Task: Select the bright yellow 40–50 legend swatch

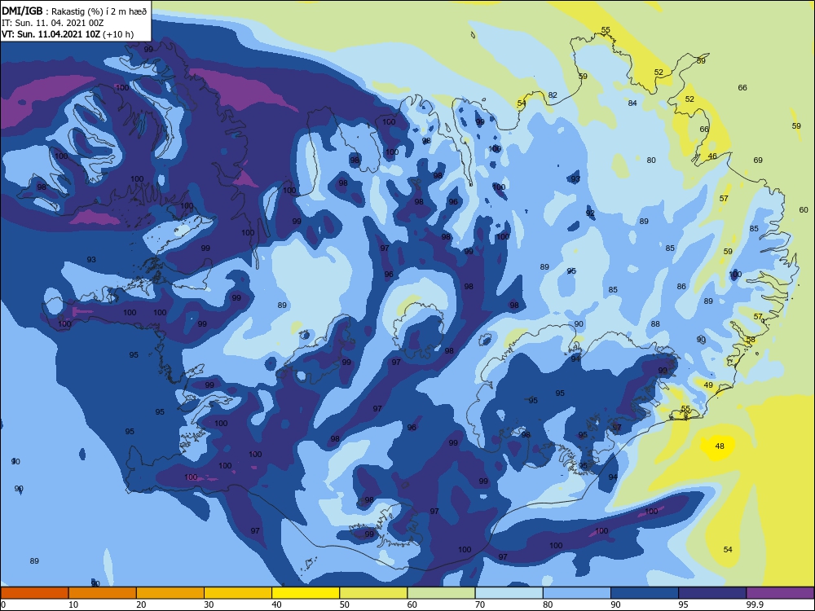Action: (306, 593)
